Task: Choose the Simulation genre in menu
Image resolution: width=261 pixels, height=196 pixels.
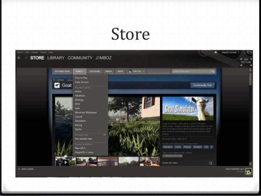Action: tap(81, 121)
